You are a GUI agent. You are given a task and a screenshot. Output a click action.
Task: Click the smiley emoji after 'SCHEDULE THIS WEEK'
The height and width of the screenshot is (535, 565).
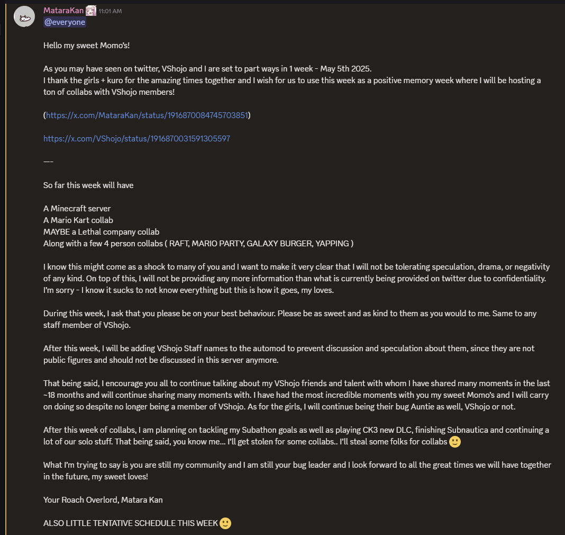pos(225,523)
